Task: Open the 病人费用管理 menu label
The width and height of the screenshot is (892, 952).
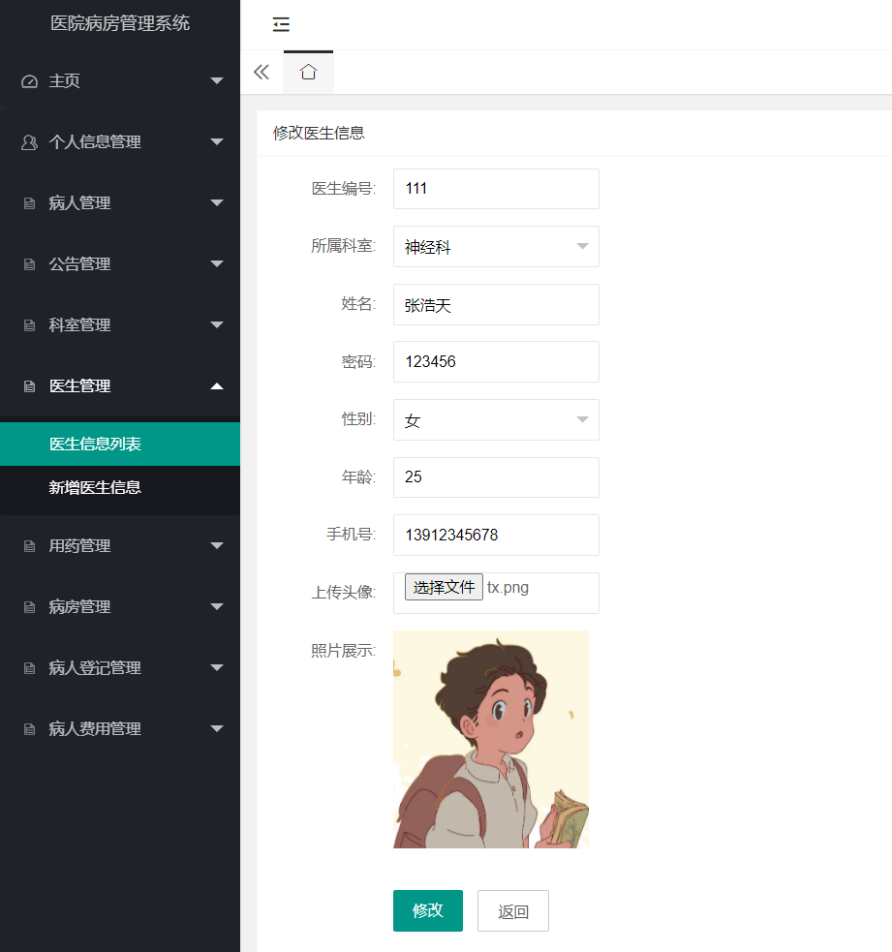Action: coord(95,728)
